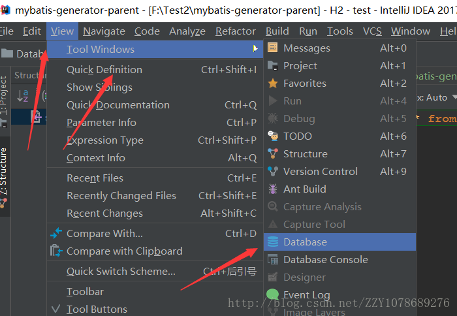Viewport: 457px width, 316px height.
Task: Open the Refactor menu
Action: pyautogui.click(x=236, y=31)
